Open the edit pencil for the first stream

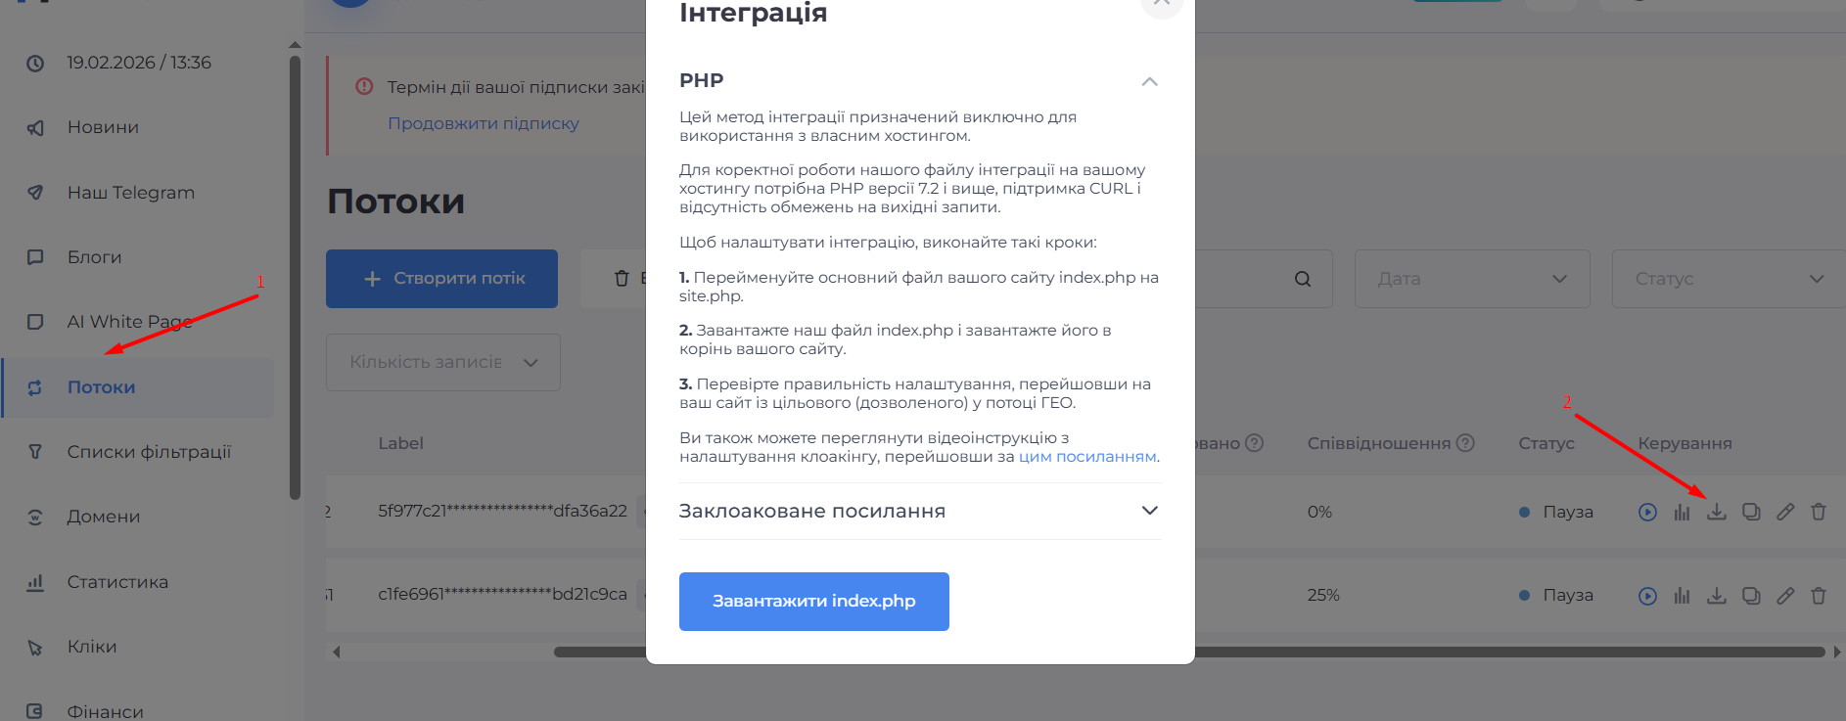[x=1785, y=511]
